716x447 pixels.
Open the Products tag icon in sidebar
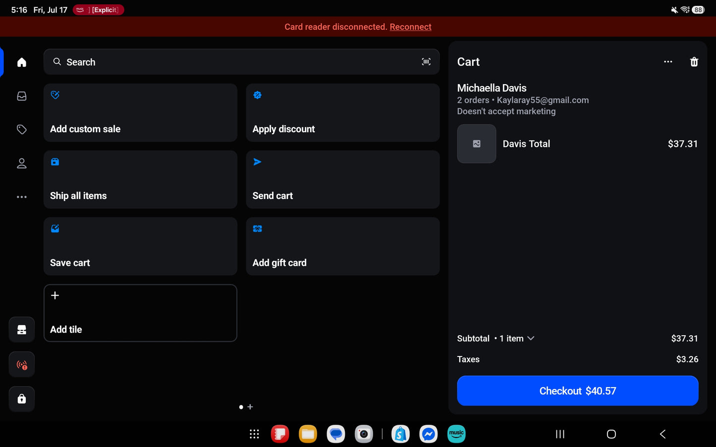pyautogui.click(x=22, y=130)
